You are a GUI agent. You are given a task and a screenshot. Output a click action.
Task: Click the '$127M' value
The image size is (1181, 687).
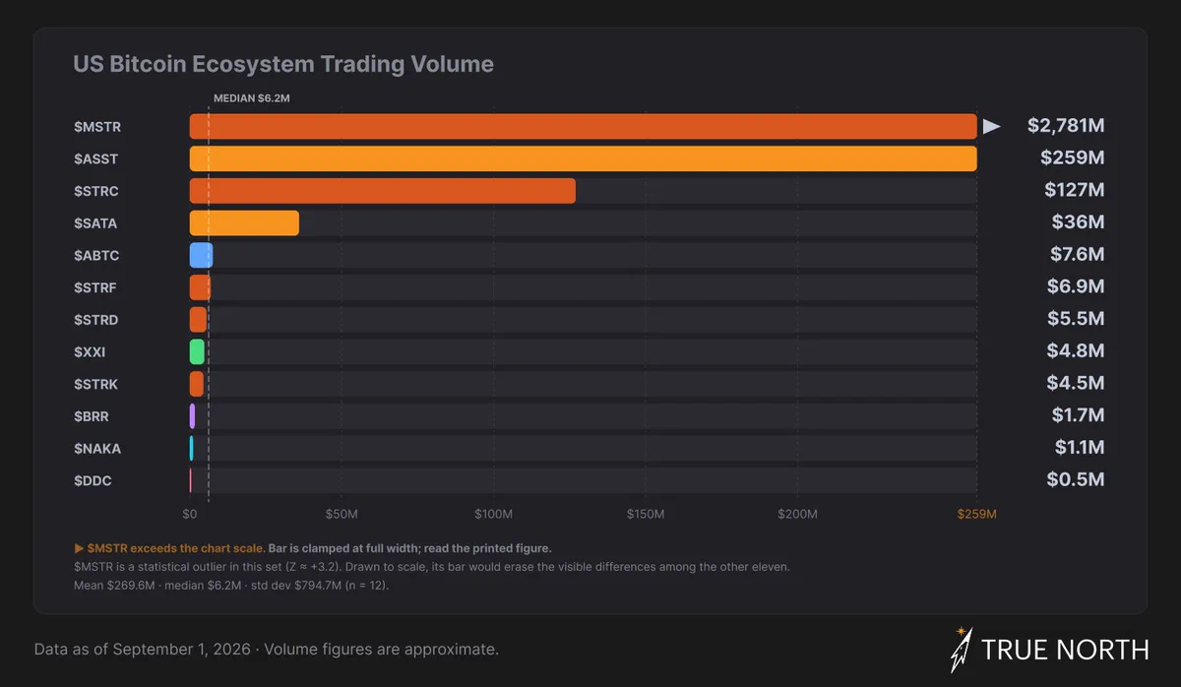(1074, 190)
